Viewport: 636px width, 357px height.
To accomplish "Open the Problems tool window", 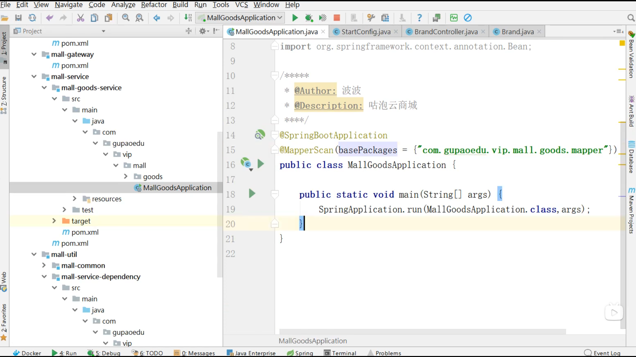I will pyautogui.click(x=385, y=353).
